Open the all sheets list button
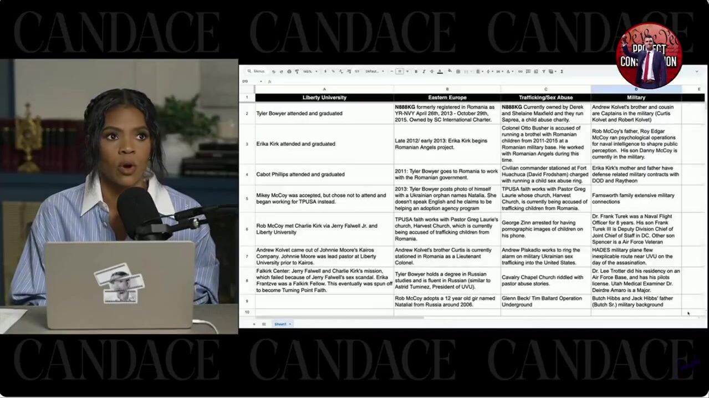Screen dimensions: 709x398 [264, 324]
